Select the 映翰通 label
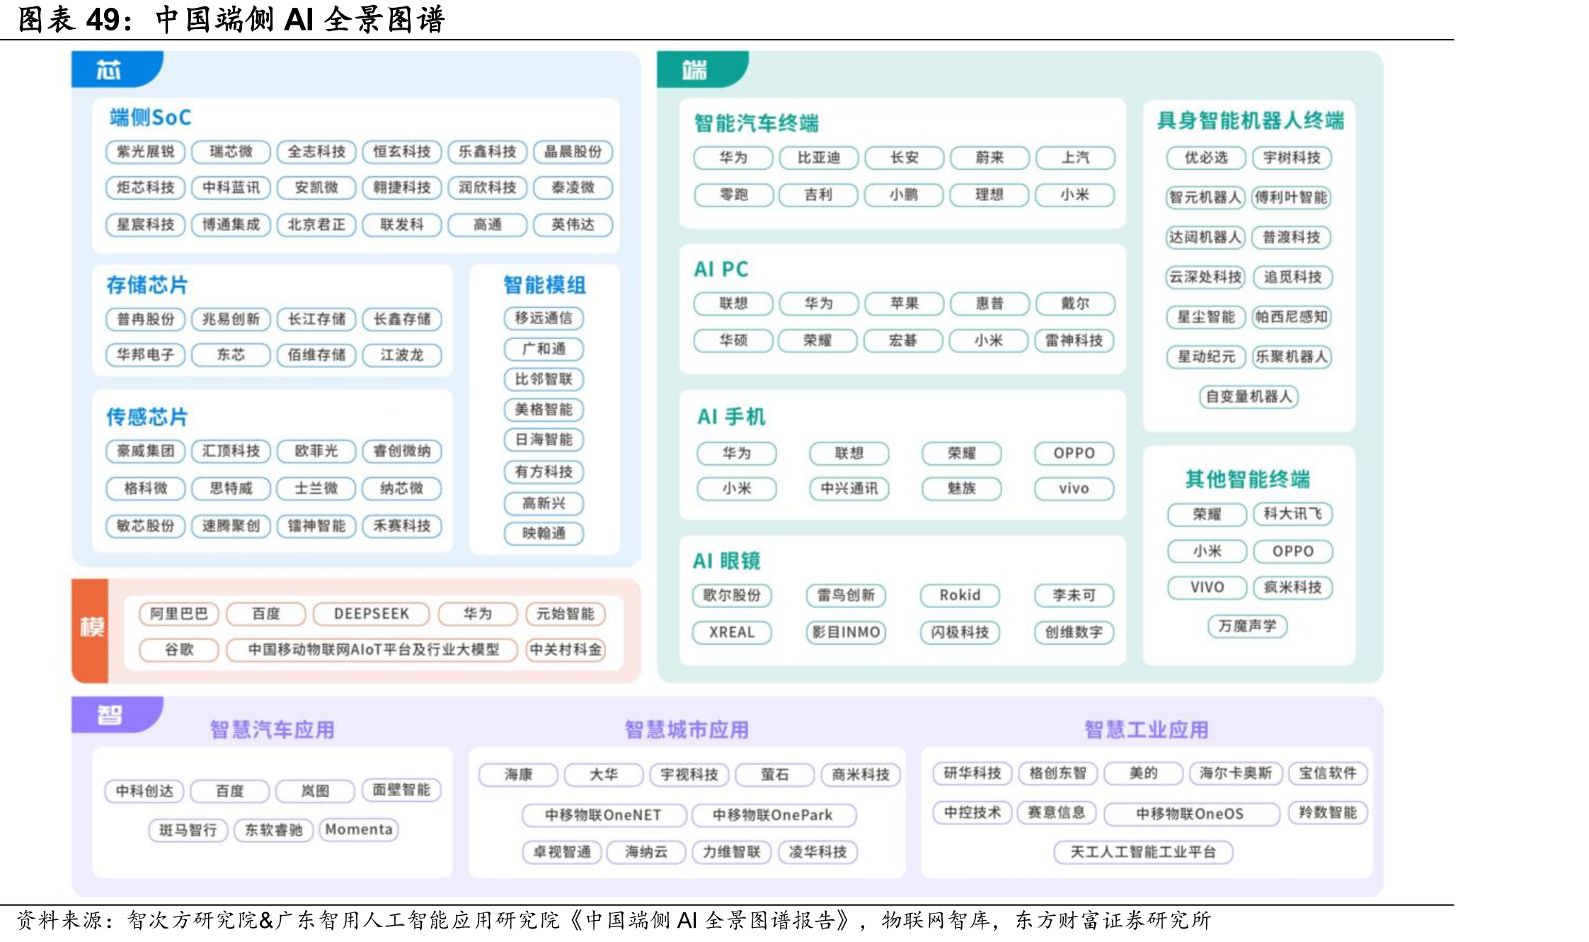Viewport: 1589px width, 942px height. coord(544,533)
